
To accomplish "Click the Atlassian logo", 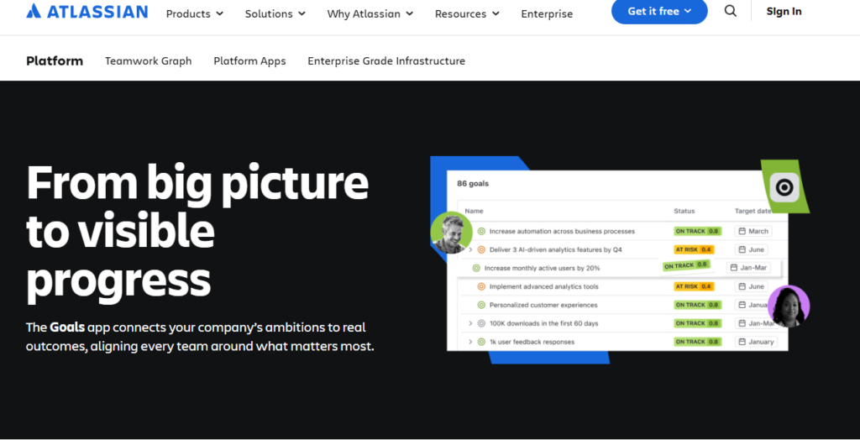I will click(87, 12).
